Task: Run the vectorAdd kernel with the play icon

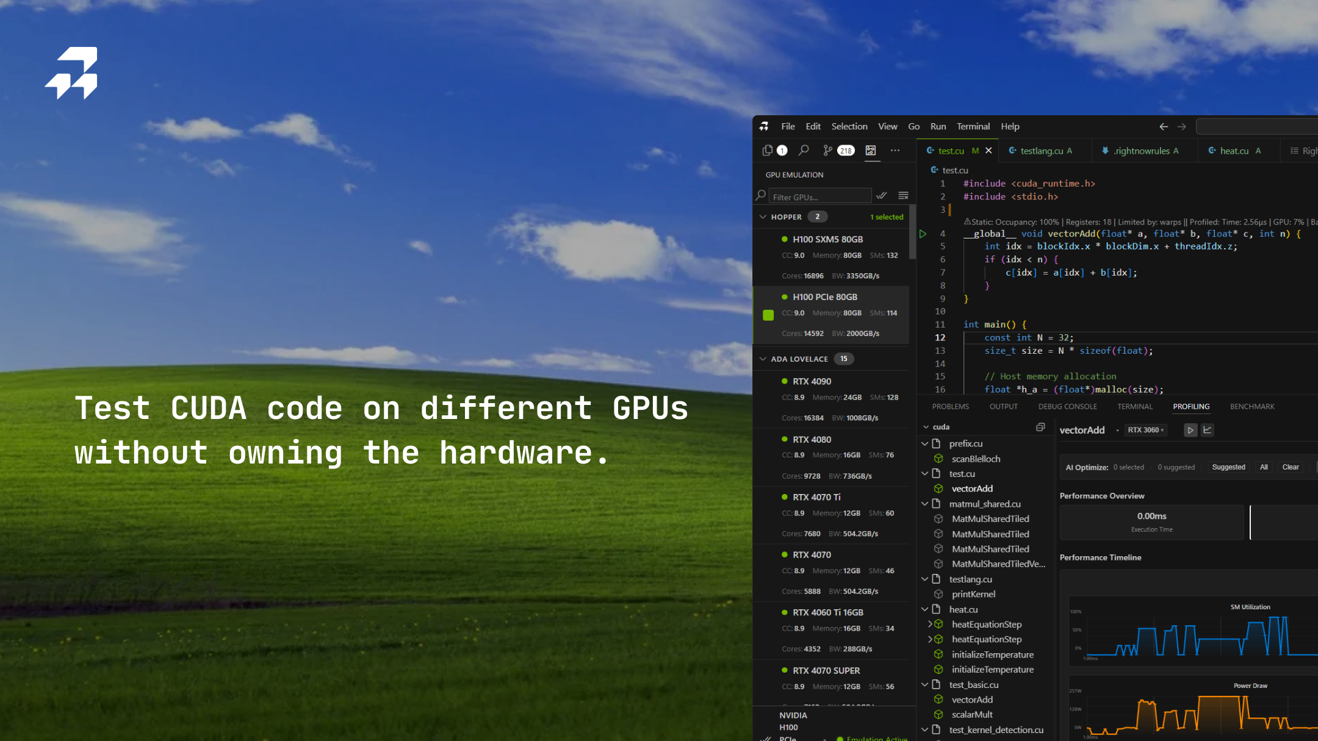Action: click(1190, 430)
